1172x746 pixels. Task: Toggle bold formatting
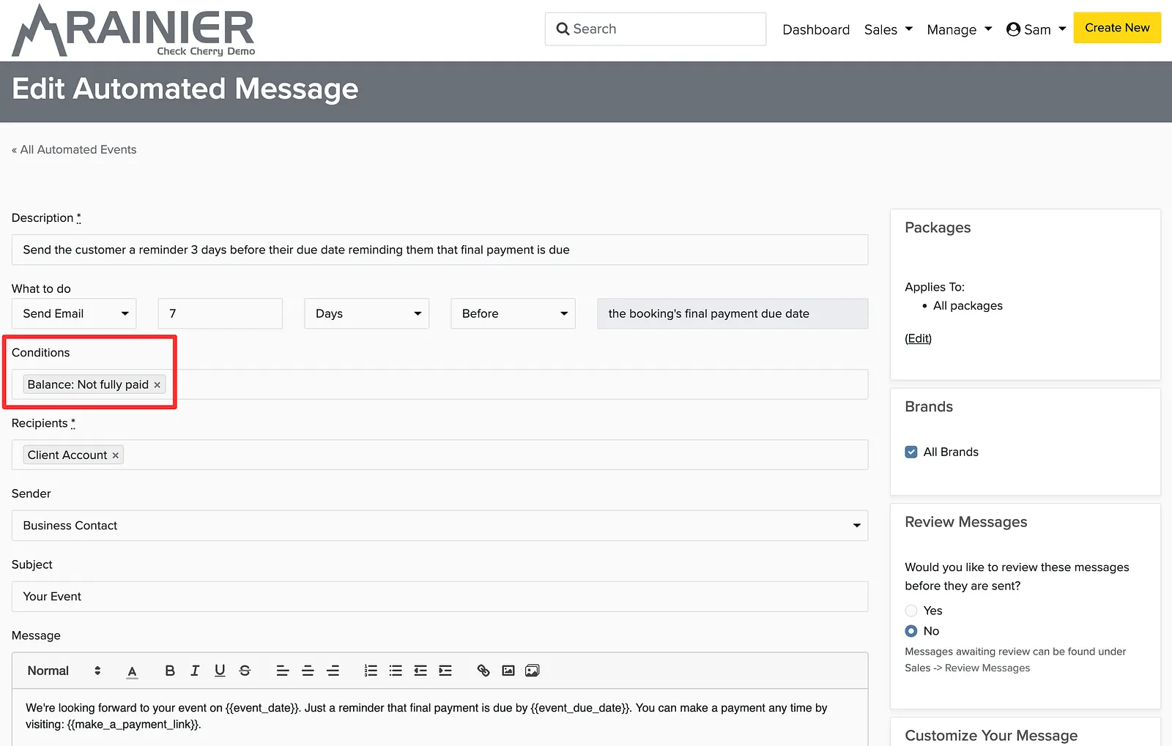(x=170, y=671)
